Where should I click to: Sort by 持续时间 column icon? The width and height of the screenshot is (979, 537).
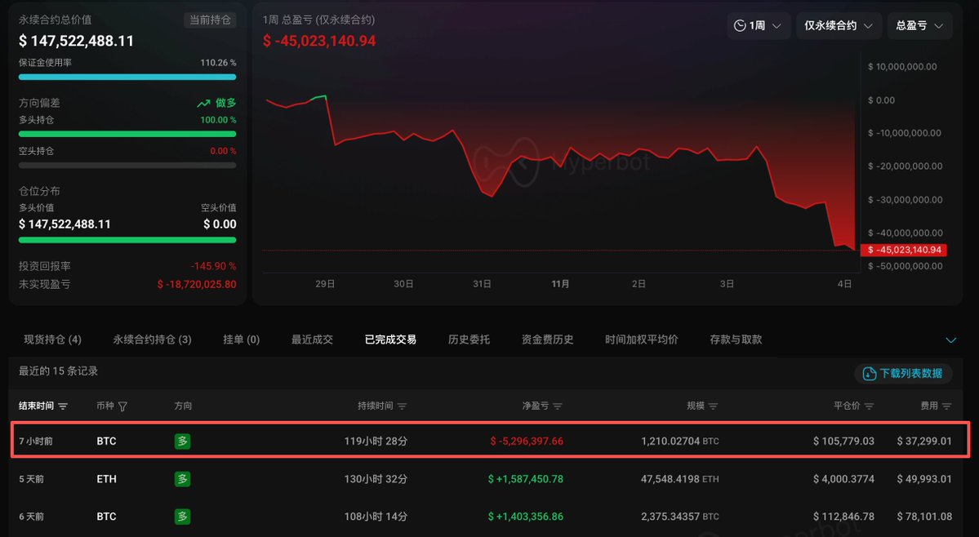(402, 406)
